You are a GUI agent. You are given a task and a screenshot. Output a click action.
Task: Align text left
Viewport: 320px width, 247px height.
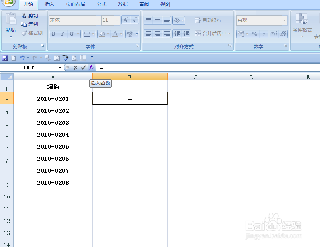[148, 34]
